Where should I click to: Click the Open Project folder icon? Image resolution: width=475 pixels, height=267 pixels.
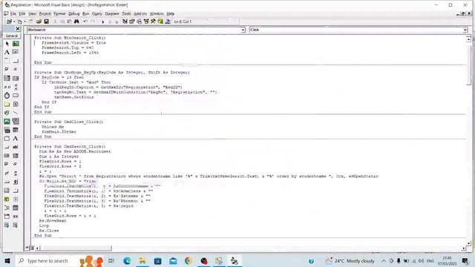pos(39,22)
